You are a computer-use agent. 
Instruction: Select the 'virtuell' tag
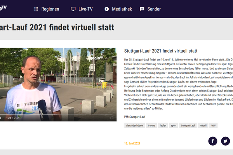[203, 126]
